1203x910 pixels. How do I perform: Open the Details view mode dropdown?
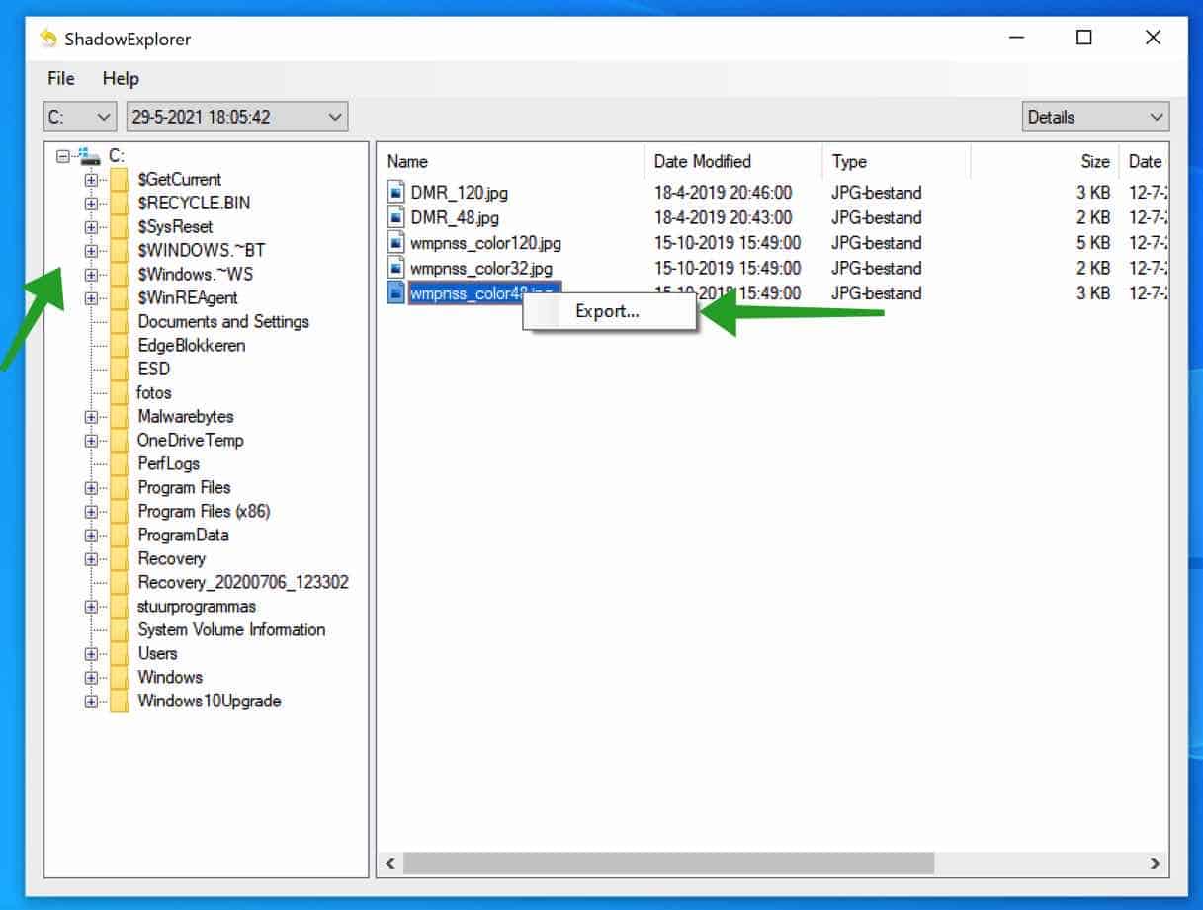click(x=1095, y=117)
